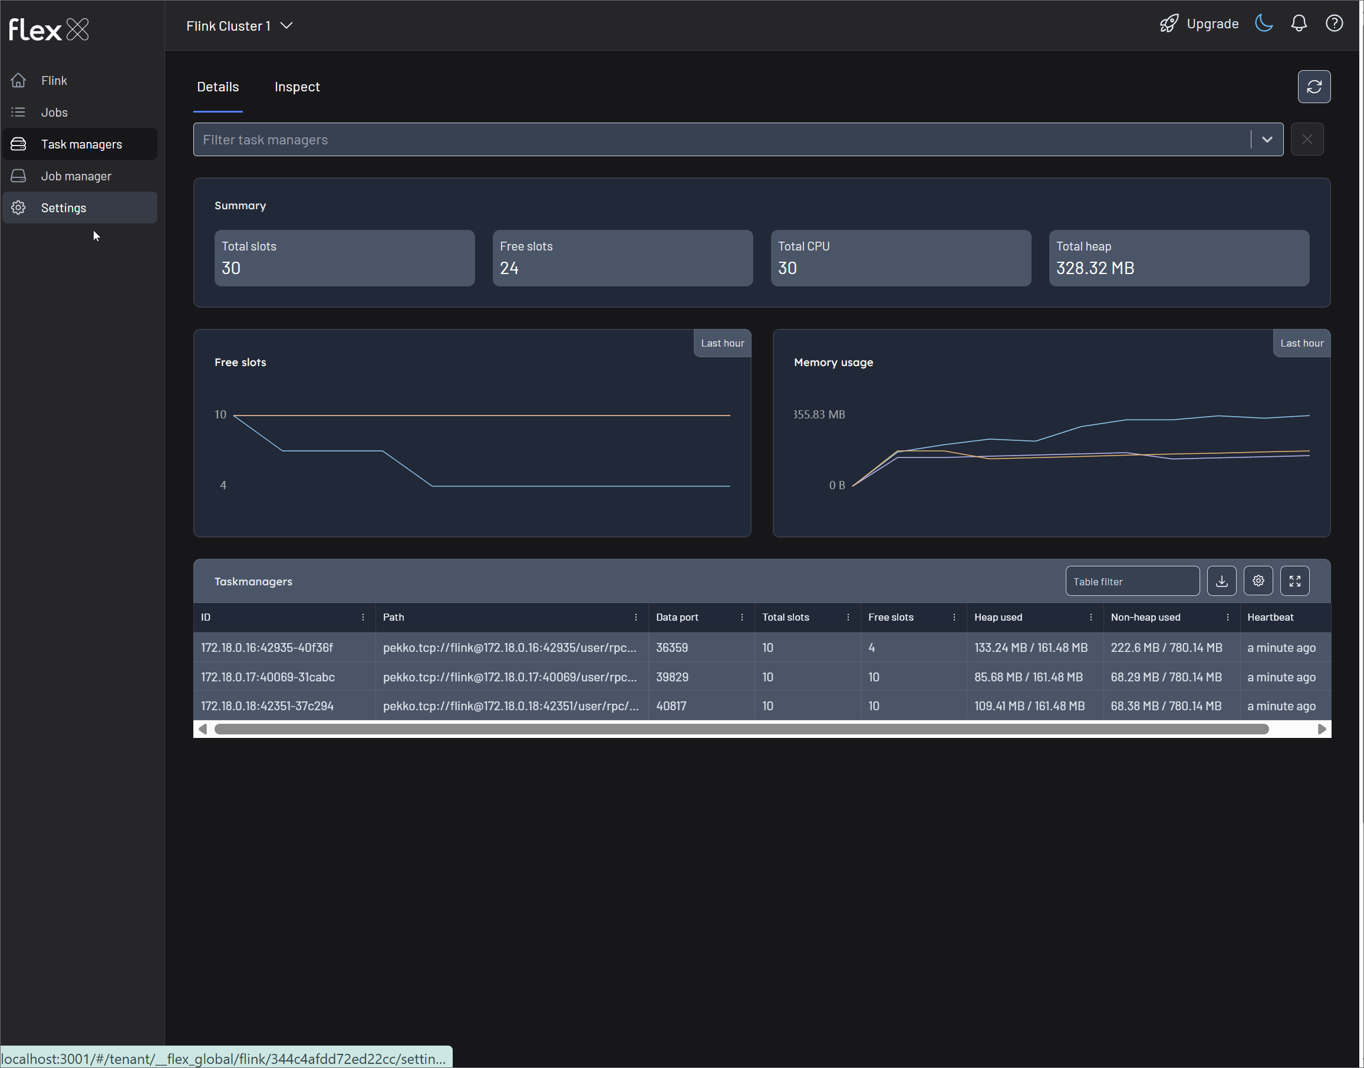Viewport: 1364px width, 1068px height.
Task: Click the Job manager drive icon
Action: [18, 176]
